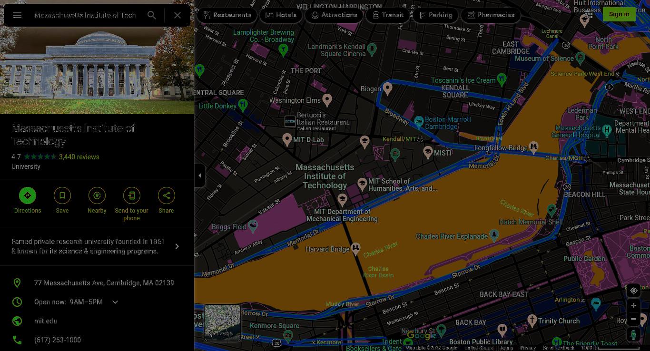
Task: Select Bertucci's Italian Restaurant marker
Action: (290, 122)
